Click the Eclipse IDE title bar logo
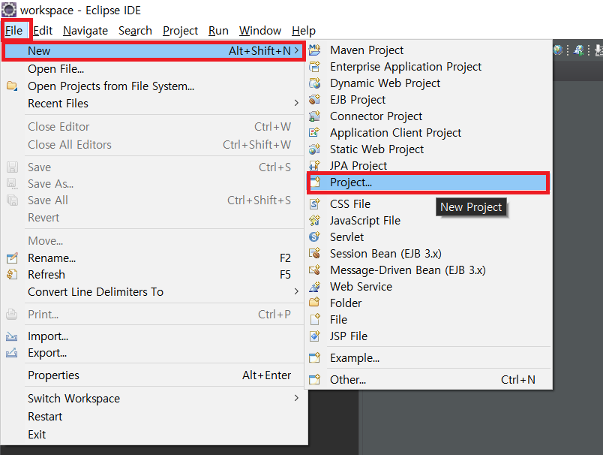The width and height of the screenshot is (603, 455). [x=9, y=10]
